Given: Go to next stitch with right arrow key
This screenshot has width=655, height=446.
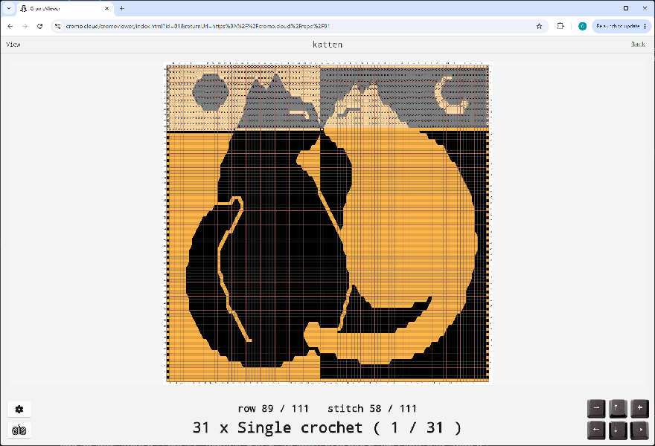Looking at the screenshot, I should (639, 430).
